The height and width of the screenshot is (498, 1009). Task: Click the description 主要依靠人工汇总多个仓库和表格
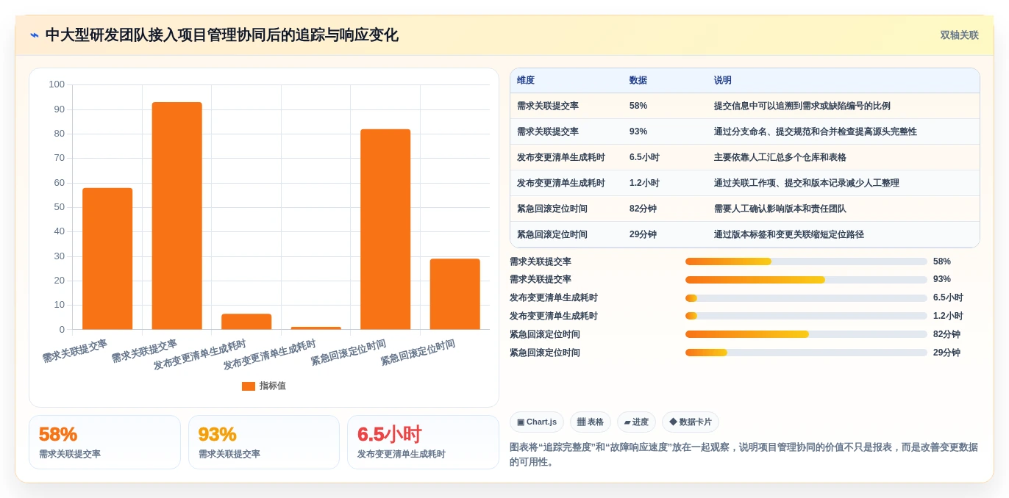coord(780,157)
